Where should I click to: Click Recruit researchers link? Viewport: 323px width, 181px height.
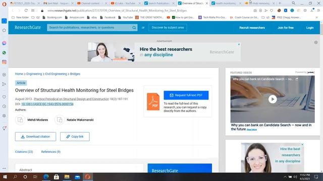coord(252,28)
